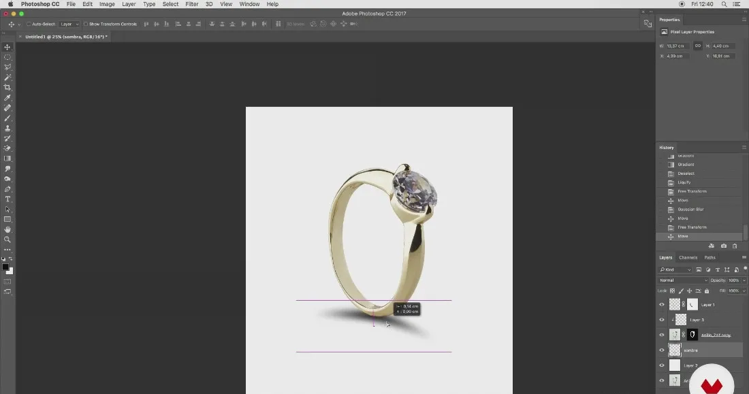Viewport: 749px width, 394px height.
Task: Select the Hand tool
Action: [x=7, y=230]
